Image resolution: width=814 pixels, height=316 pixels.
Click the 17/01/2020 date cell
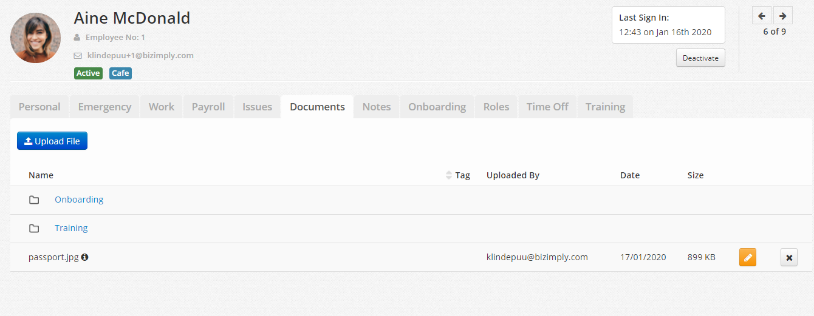click(x=643, y=257)
